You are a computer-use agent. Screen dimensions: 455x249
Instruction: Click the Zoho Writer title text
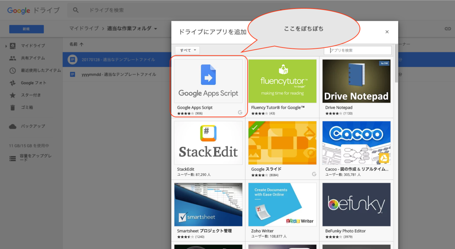click(262, 231)
